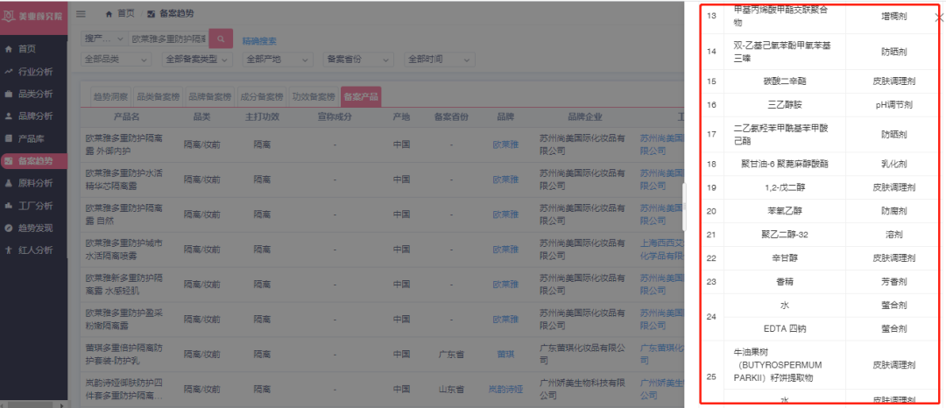
Task: Click the red search magnifier button
Action: pos(221,39)
